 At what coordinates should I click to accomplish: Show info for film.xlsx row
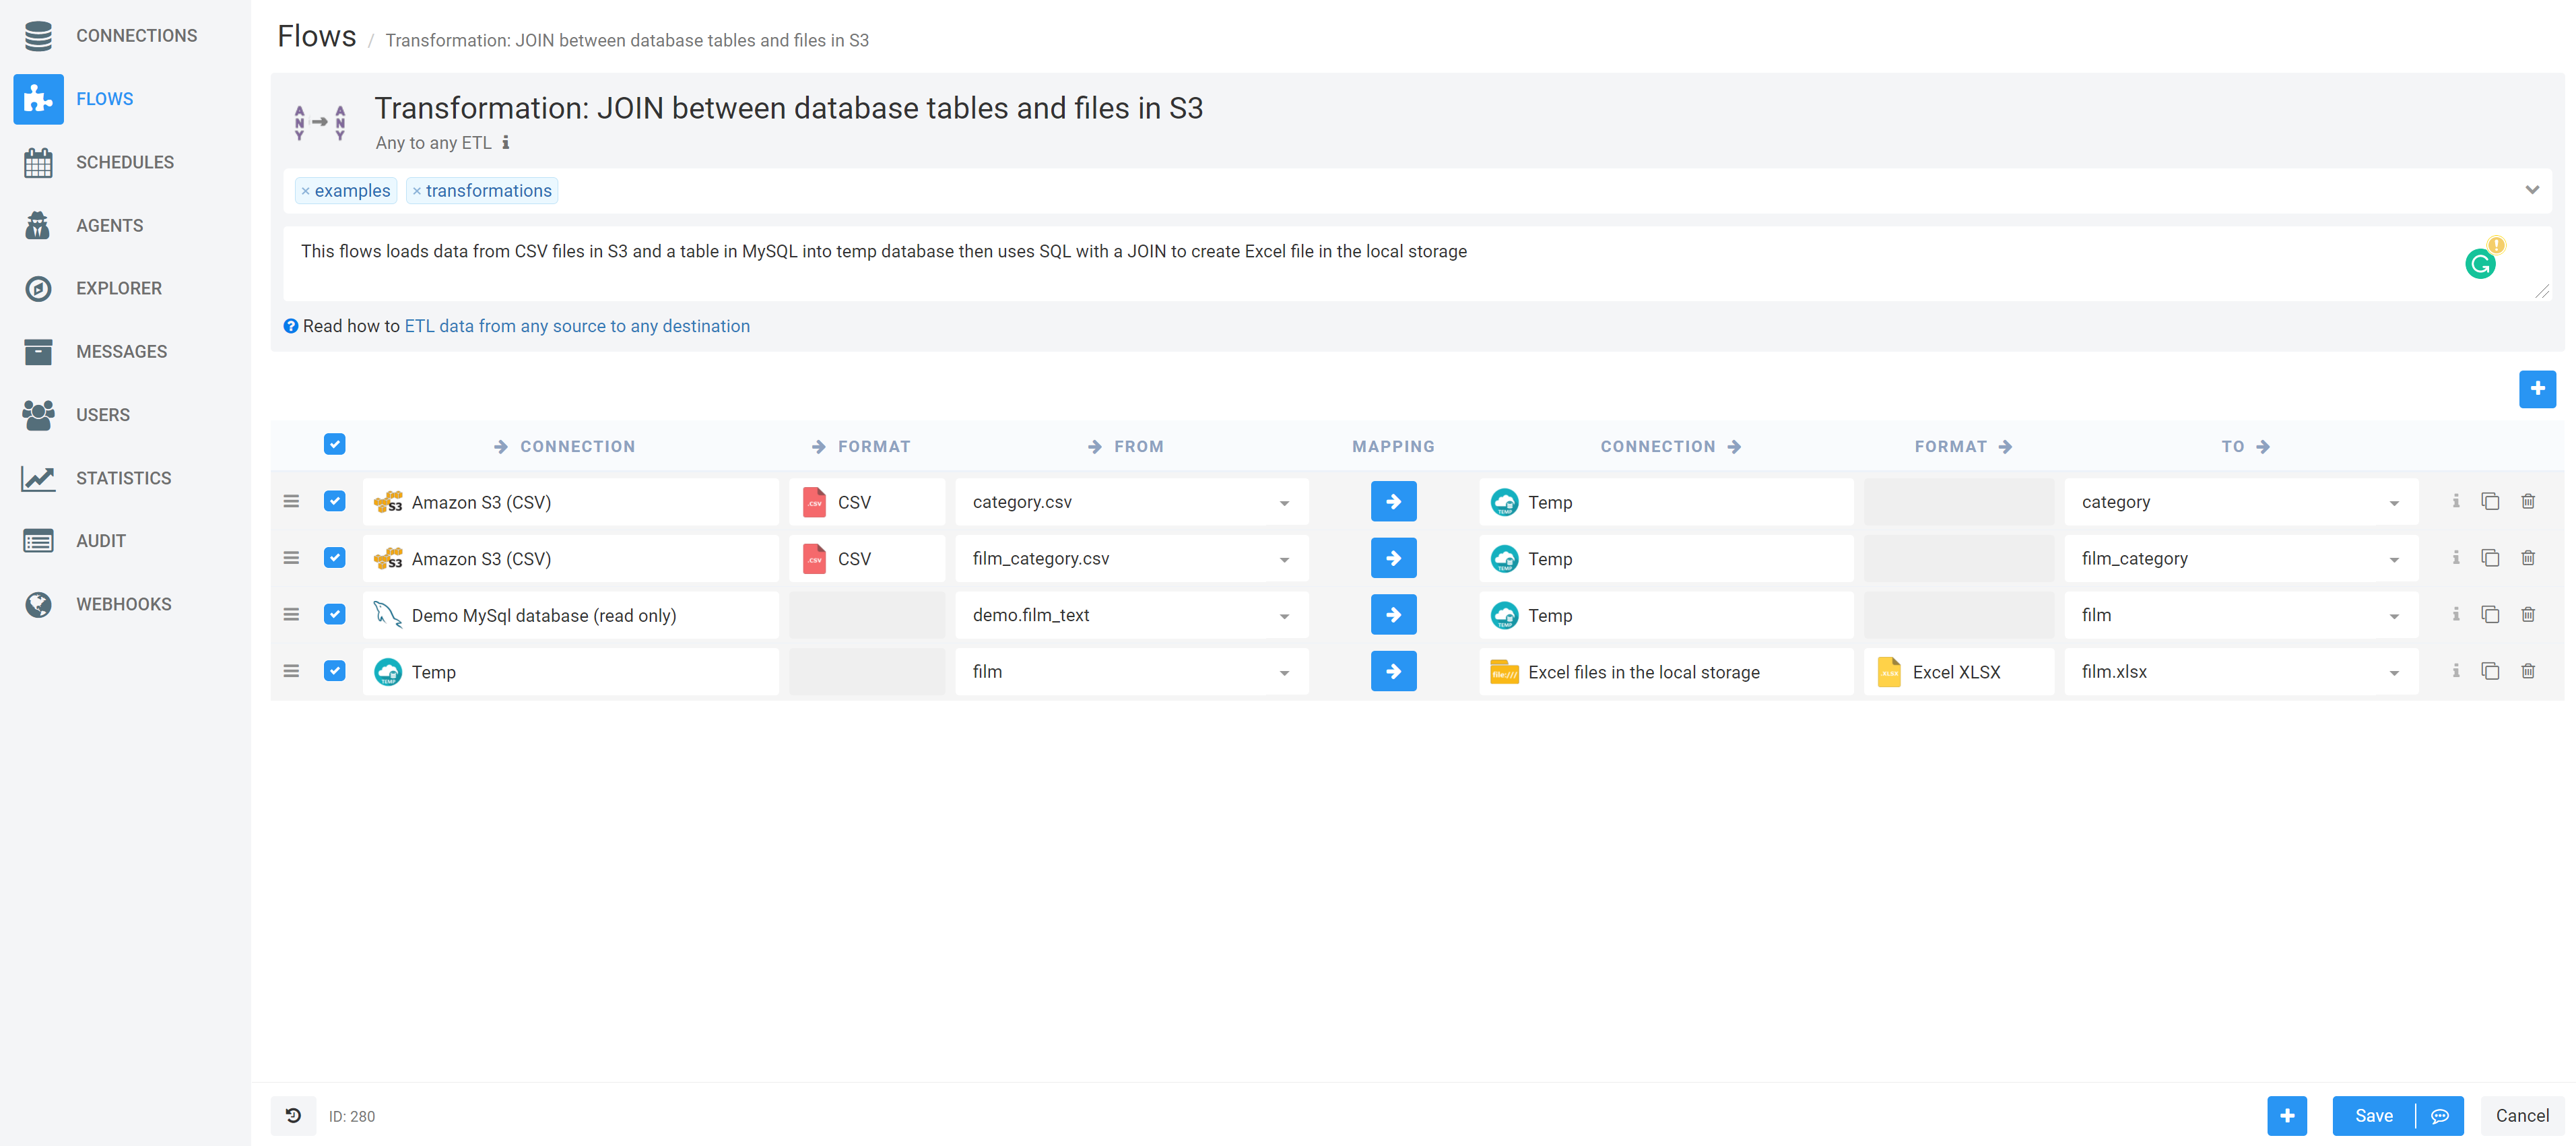tap(2455, 671)
